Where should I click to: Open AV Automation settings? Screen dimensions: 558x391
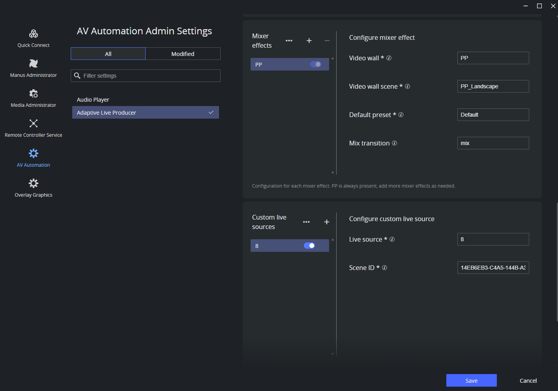[x=34, y=158]
